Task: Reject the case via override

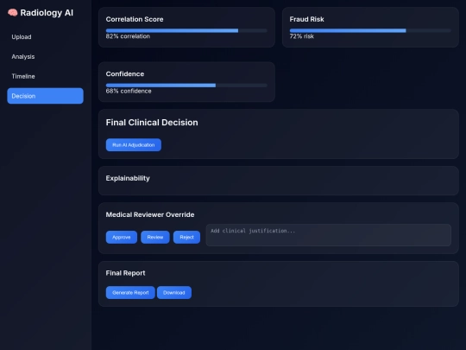Action: pyautogui.click(x=186, y=237)
